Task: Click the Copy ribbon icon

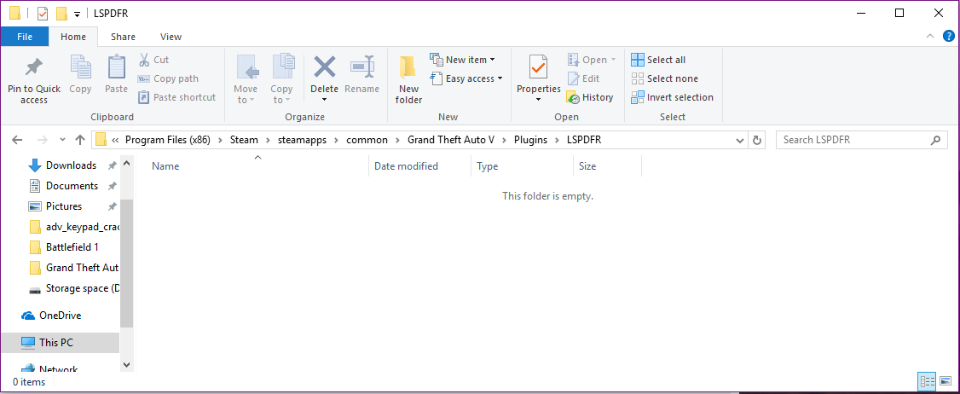Action: click(x=80, y=67)
